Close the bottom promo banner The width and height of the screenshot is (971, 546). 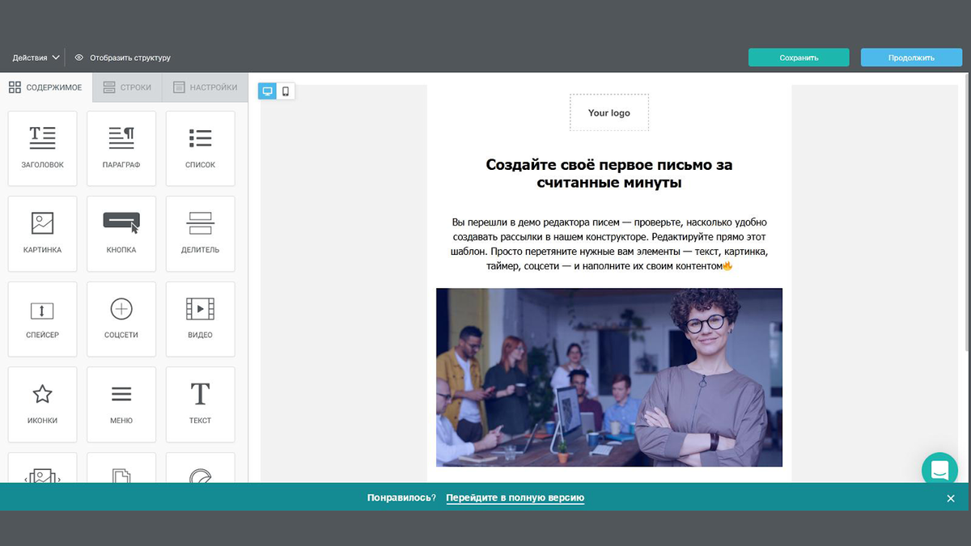point(951,498)
